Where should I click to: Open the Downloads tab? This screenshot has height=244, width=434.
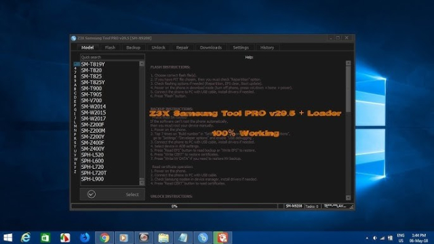[x=211, y=47]
